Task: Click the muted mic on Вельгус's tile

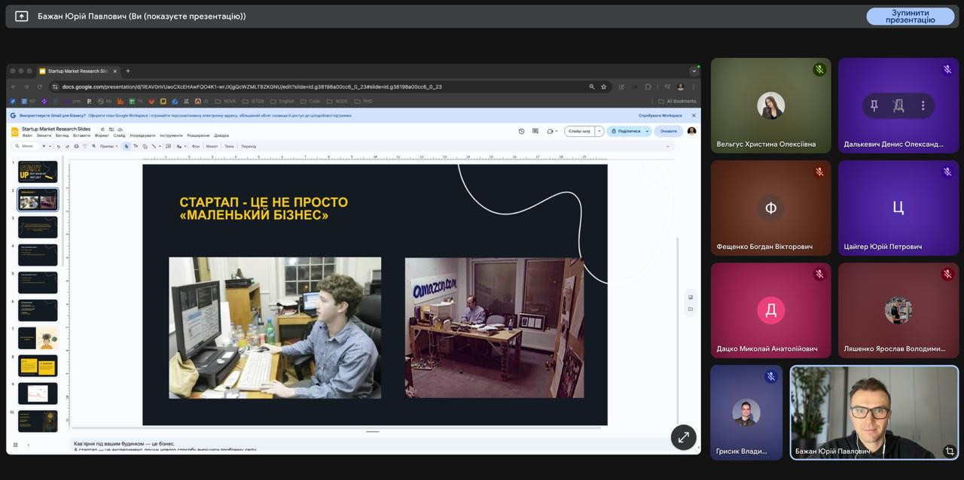Action: (x=819, y=70)
